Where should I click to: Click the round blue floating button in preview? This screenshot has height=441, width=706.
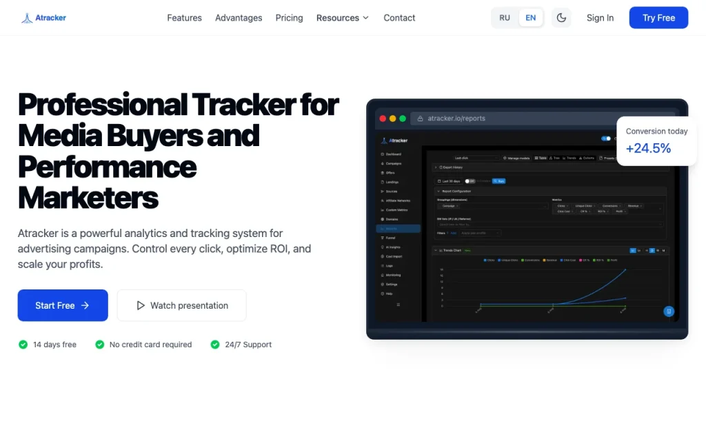click(x=669, y=311)
